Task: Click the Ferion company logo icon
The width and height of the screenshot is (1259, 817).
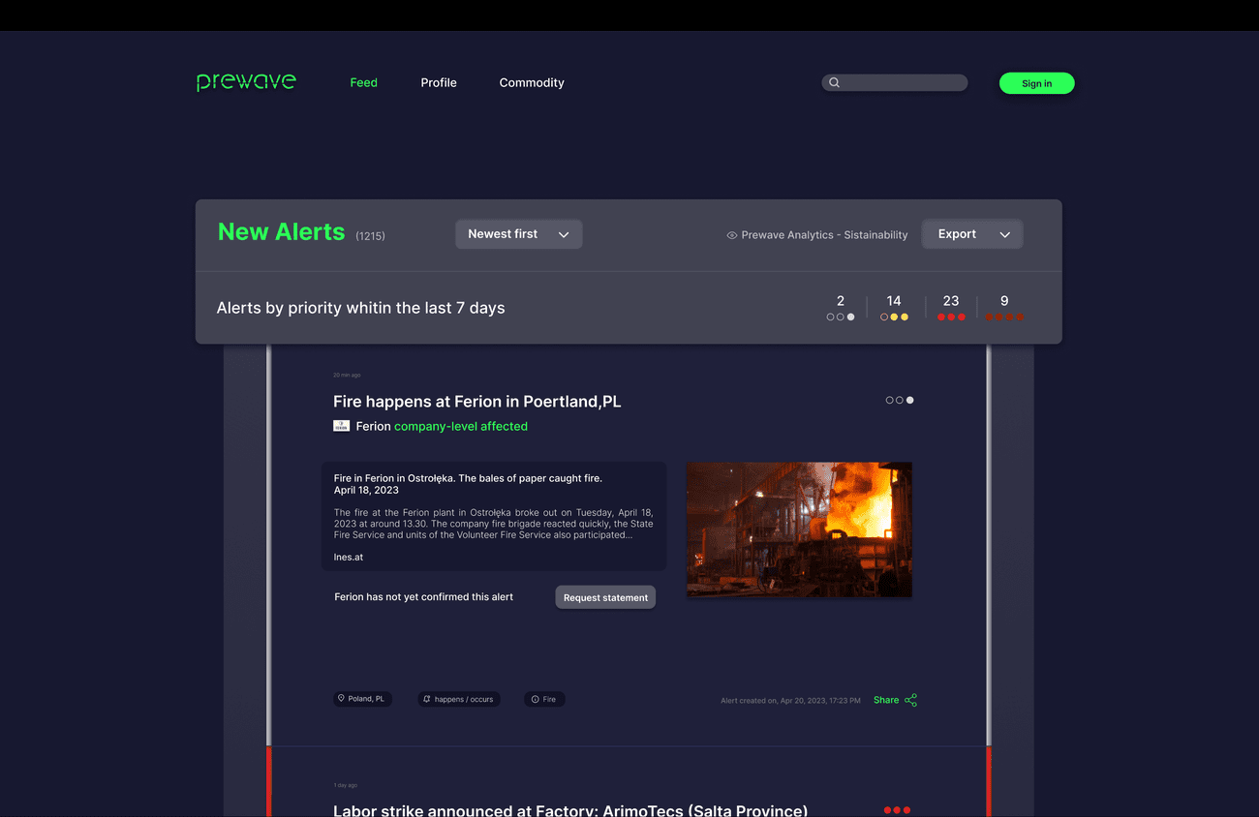Action: pos(341,426)
